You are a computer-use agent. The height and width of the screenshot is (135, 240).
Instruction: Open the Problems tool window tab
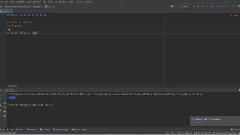(31, 130)
